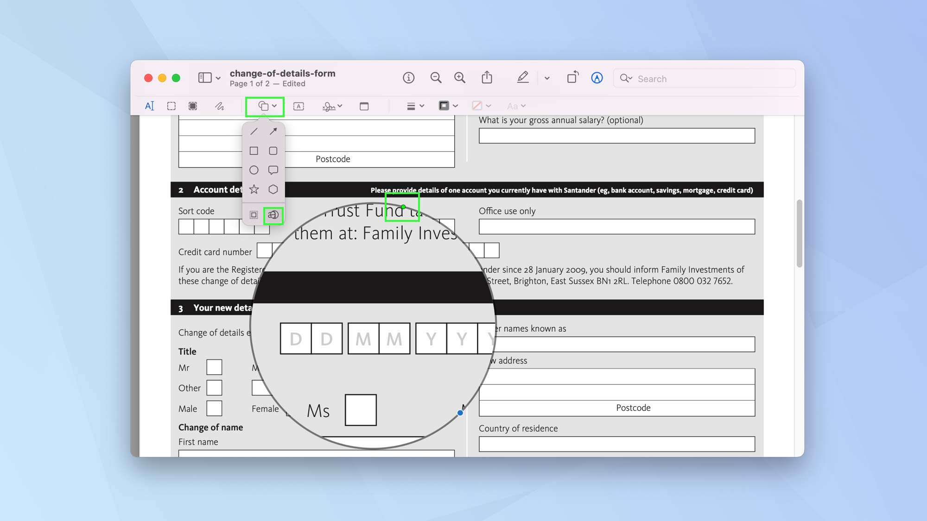
Task: Open the Shape Style line thickness dropdown
Action: 415,106
